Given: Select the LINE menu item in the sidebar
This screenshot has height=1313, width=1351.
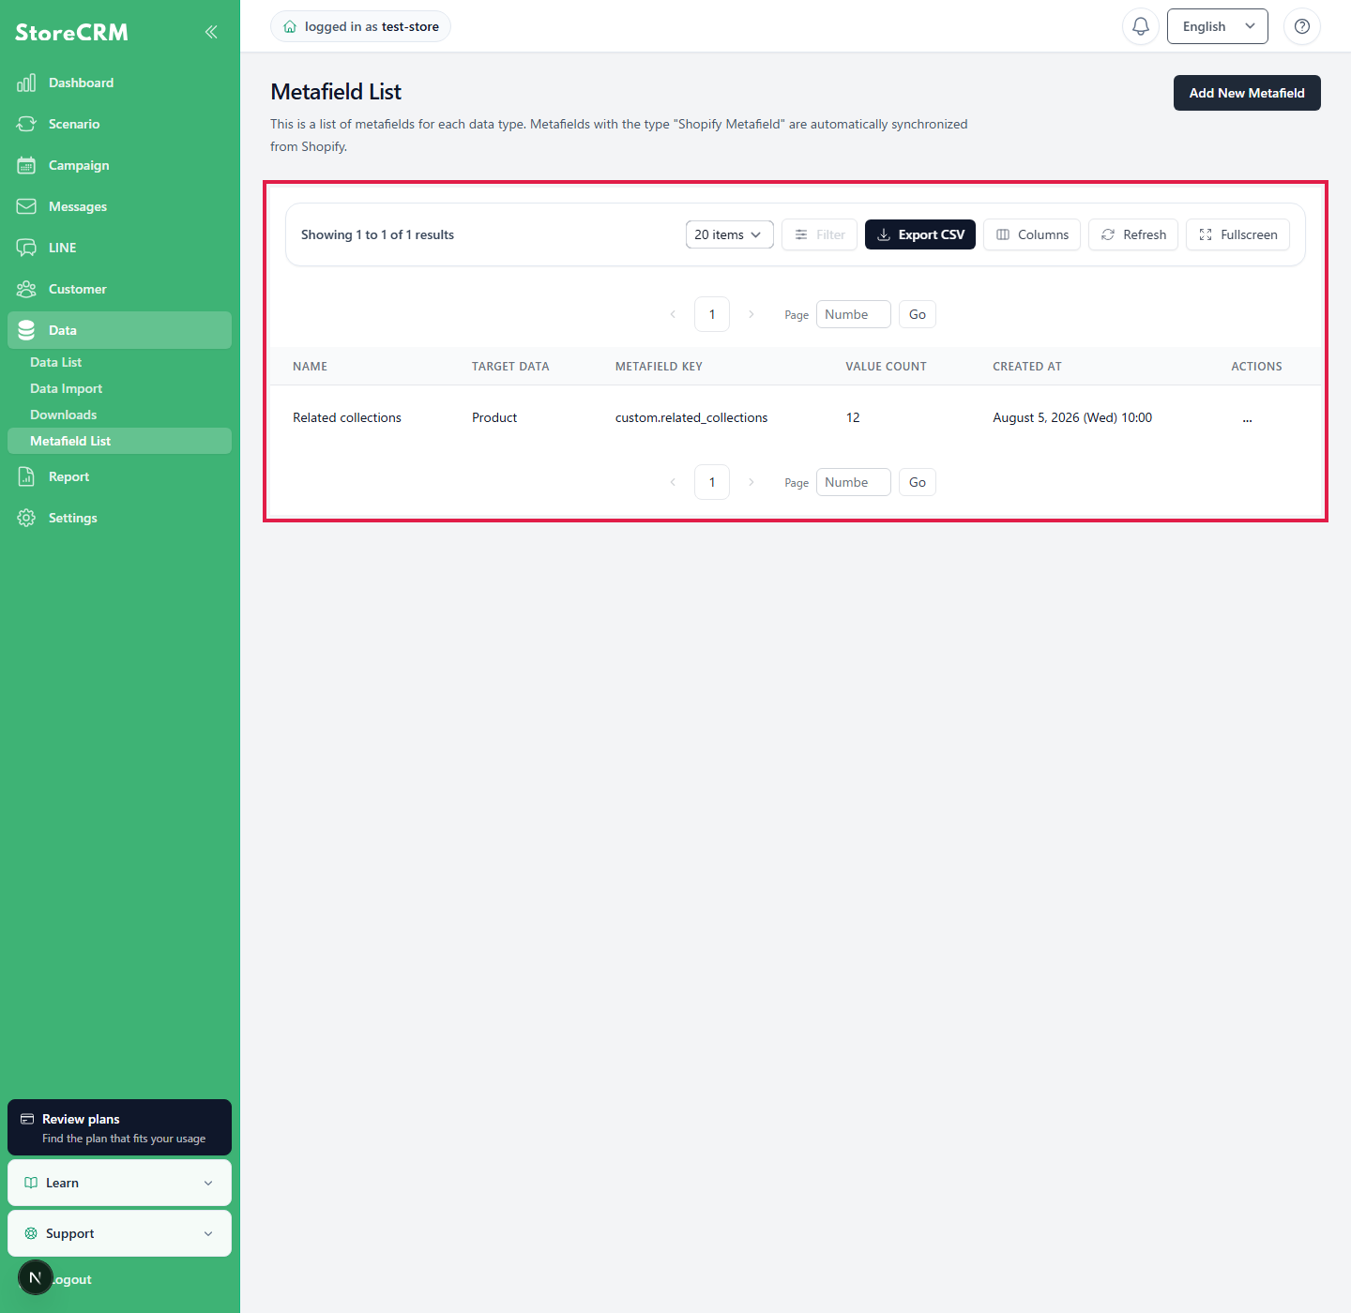Looking at the screenshot, I should 119,248.
